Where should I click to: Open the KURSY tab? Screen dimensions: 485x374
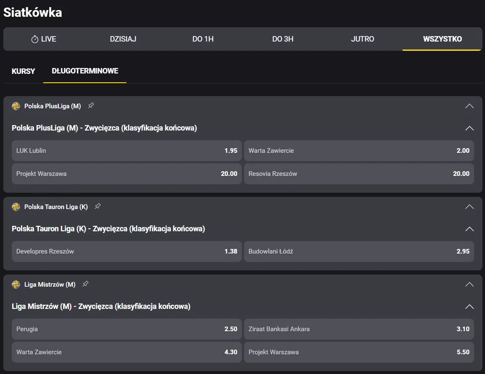click(x=24, y=71)
